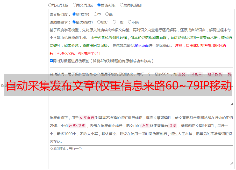The image size is (236, 170).
Task: Select 禁用伪原创 radio option
Action: (121, 5)
